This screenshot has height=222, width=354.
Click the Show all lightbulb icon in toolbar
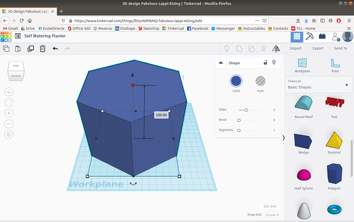coord(227,49)
